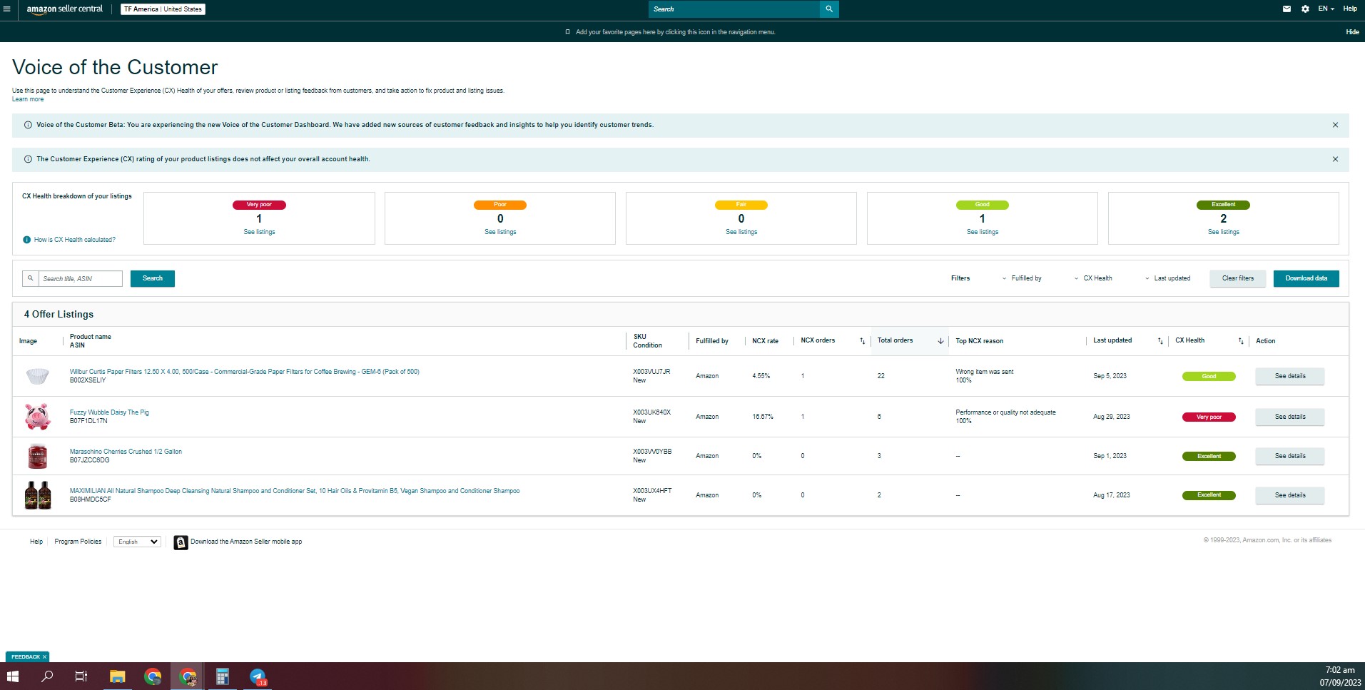Open Fuzzy Wubble Daisy The Pig thumbnail
This screenshot has height=690, width=1365.
37,417
